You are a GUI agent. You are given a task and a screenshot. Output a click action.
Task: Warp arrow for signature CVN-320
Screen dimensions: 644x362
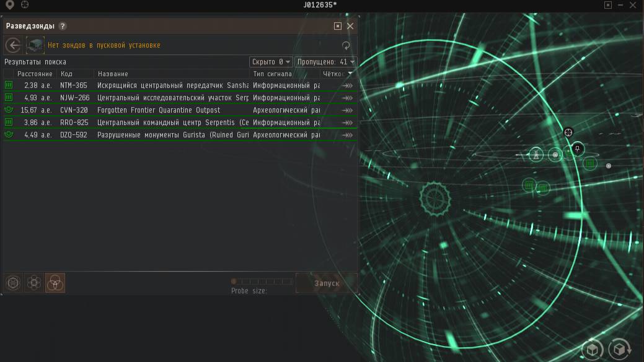click(348, 110)
